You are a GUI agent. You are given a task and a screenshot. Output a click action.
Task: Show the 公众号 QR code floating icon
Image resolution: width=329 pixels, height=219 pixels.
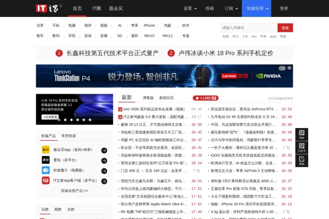(302, 147)
